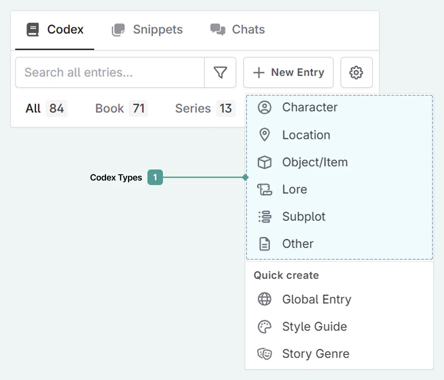Image resolution: width=444 pixels, height=380 pixels.
Task: Choose Lore from the entry type menu
Action: [x=294, y=189]
